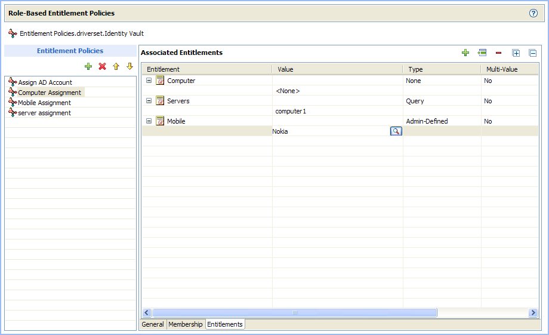The height and width of the screenshot is (335, 549).
Task: Collapse all entitlements using the minus box icon
Action: [x=533, y=53]
